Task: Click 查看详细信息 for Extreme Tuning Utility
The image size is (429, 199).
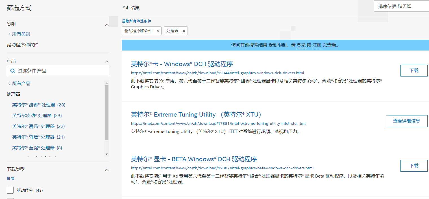Action: point(407,121)
